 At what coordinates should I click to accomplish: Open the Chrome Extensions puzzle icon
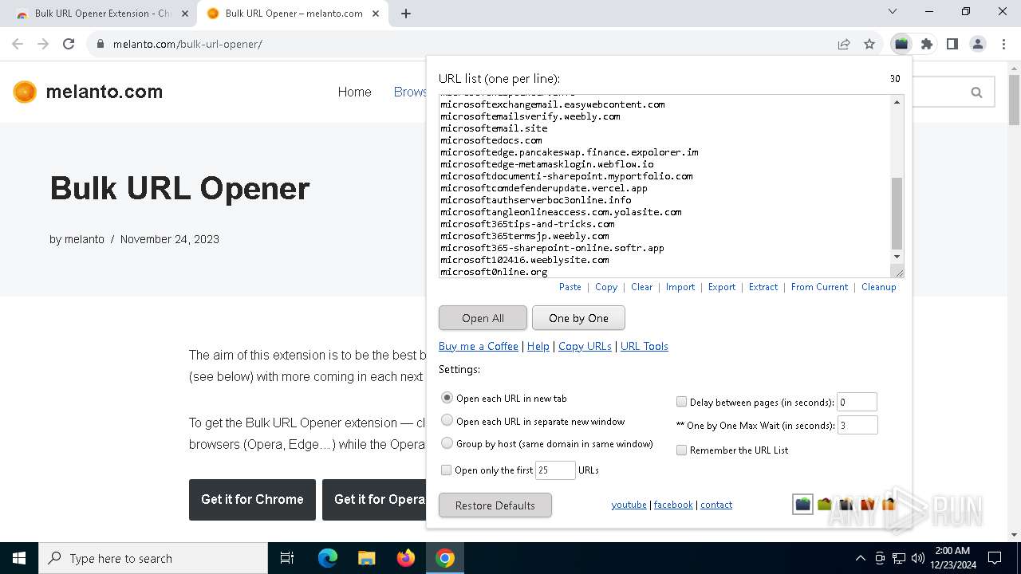click(x=927, y=44)
